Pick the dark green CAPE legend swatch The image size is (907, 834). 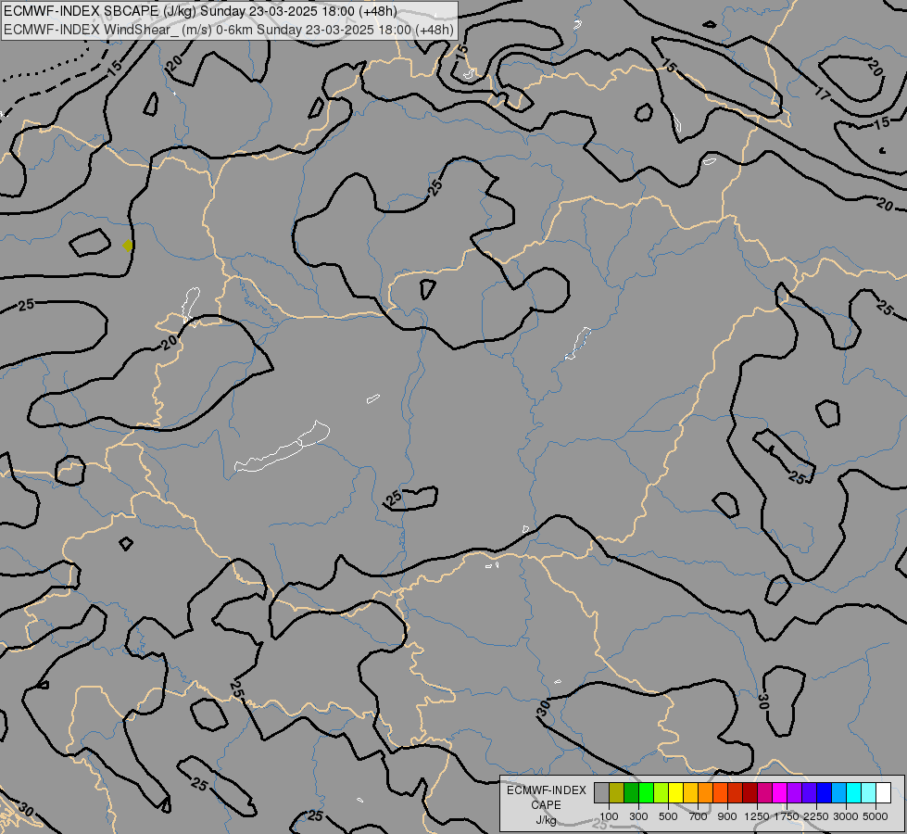[631, 792]
